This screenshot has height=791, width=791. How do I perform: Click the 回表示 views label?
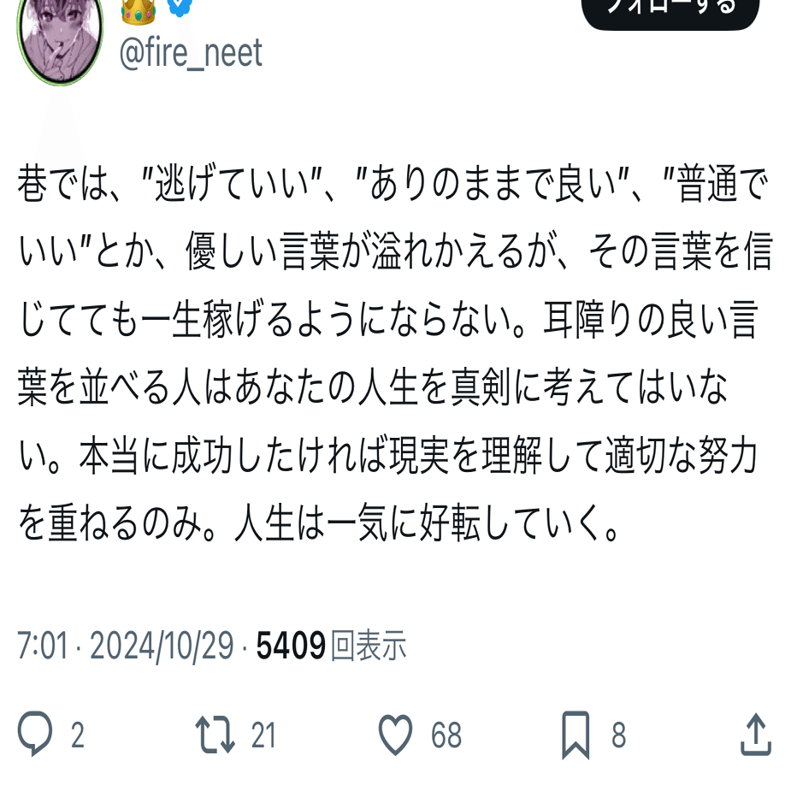[369, 646]
